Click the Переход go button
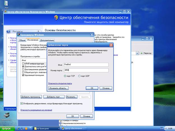The width and height of the screenshot is (175, 131). [x=146, y=53]
